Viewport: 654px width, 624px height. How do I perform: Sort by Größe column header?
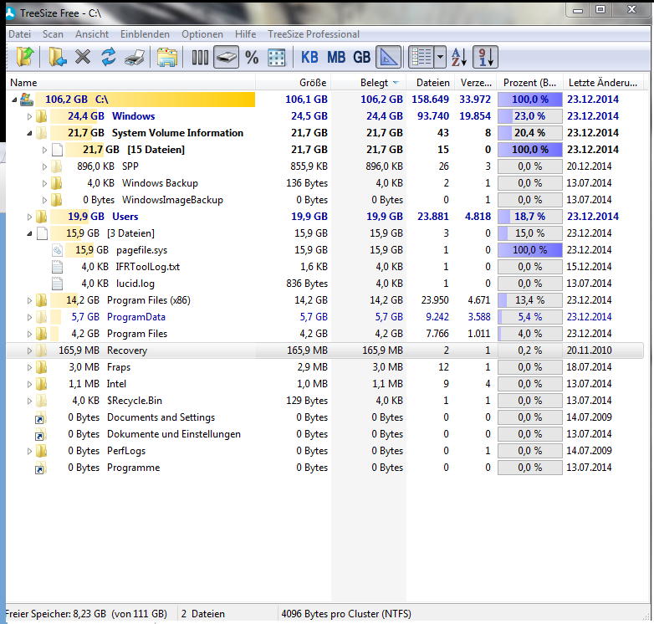294,83
